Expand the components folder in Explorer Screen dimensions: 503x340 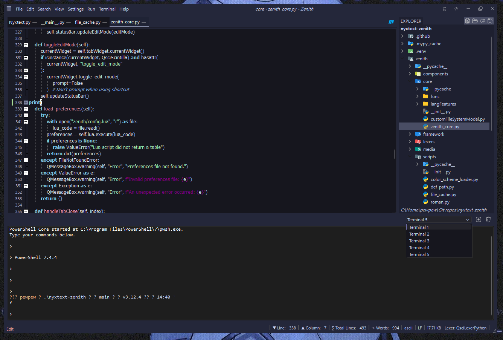tap(410, 74)
